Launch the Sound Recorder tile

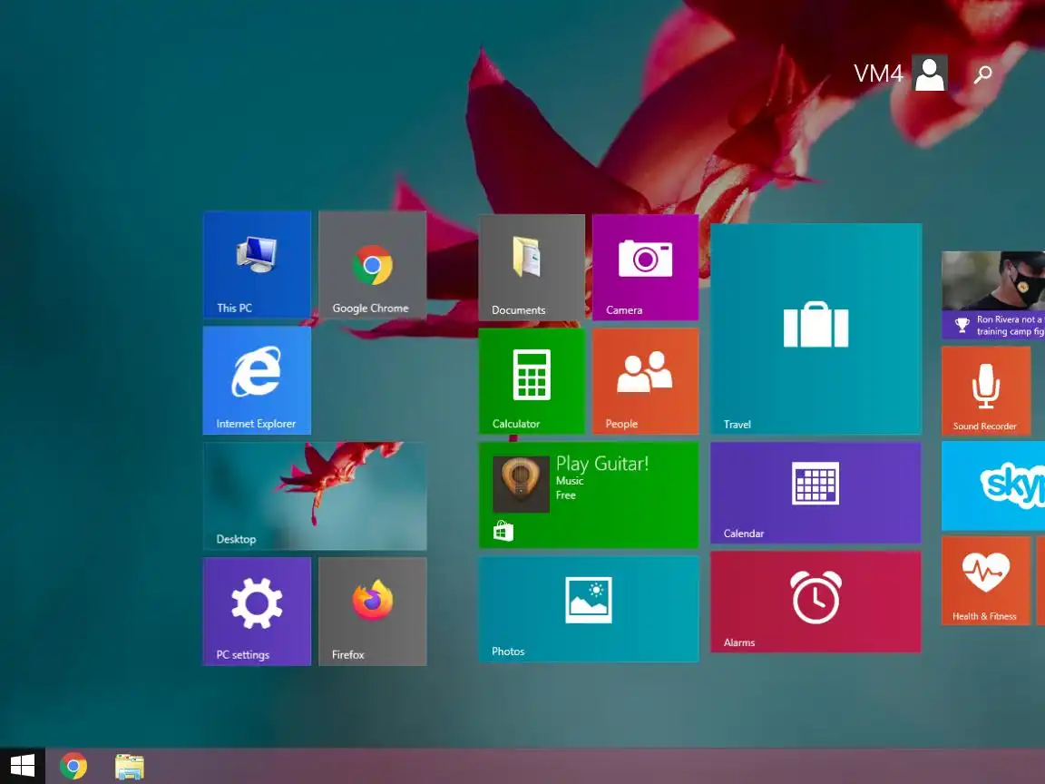(986, 391)
